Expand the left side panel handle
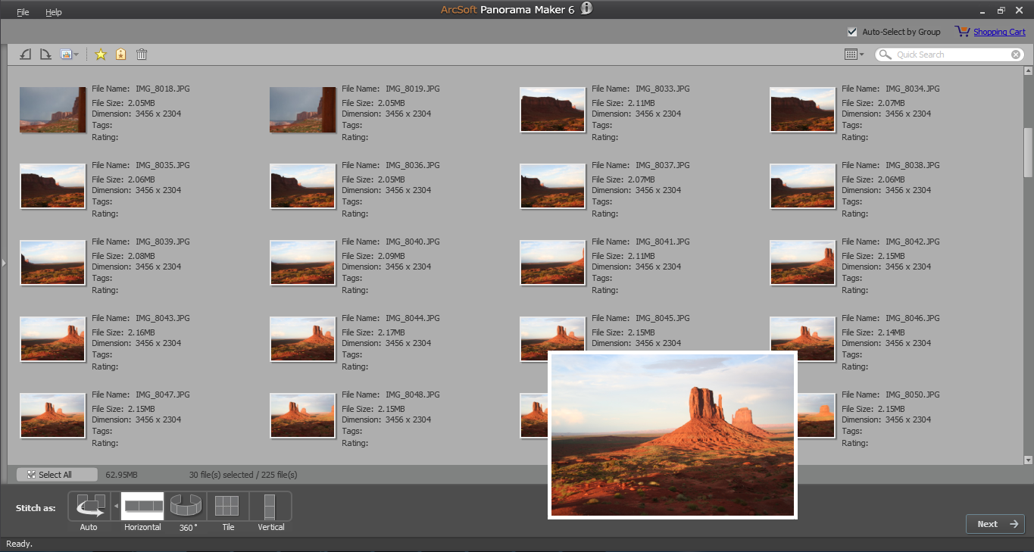 4,262
